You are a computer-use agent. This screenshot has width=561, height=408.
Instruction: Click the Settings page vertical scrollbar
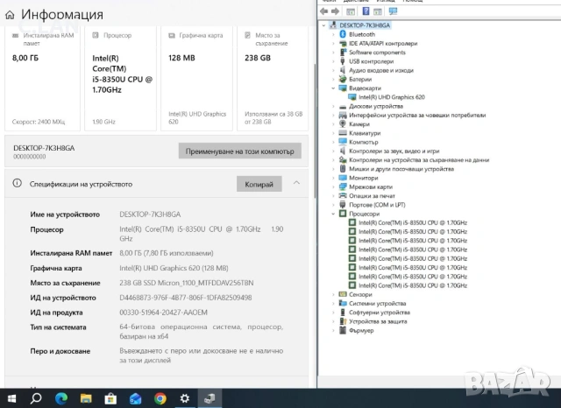tap(315, 130)
